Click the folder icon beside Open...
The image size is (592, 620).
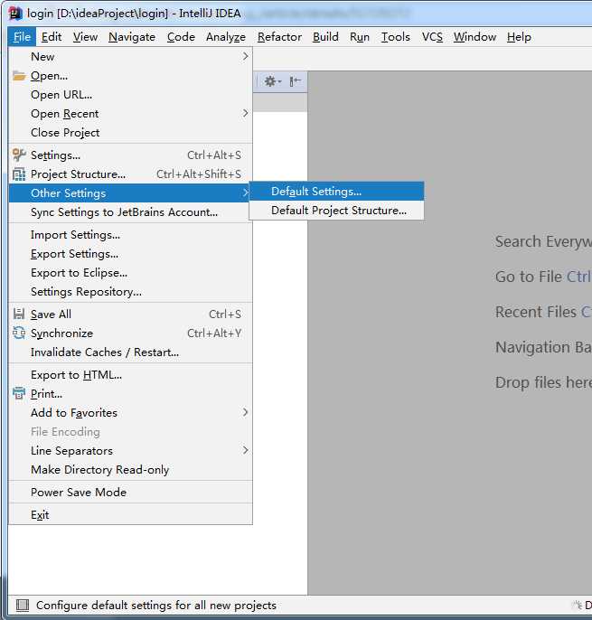pyautogui.click(x=19, y=76)
